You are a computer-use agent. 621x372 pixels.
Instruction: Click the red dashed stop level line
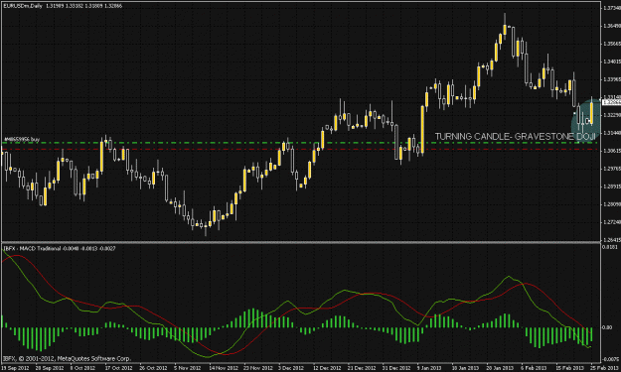[x=301, y=149]
